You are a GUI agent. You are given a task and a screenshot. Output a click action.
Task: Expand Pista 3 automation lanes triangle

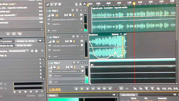tap(50, 82)
